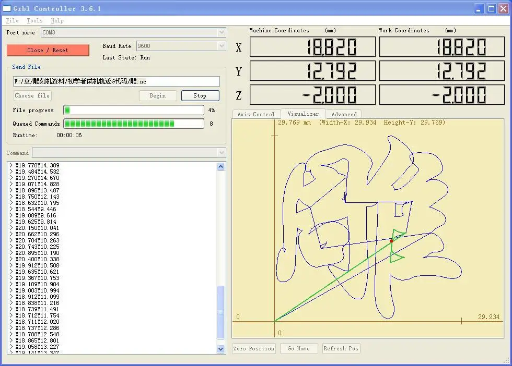Click the Work X coordinate display 18.820
The width and height of the screenshot is (512, 366).
(x=442, y=47)
